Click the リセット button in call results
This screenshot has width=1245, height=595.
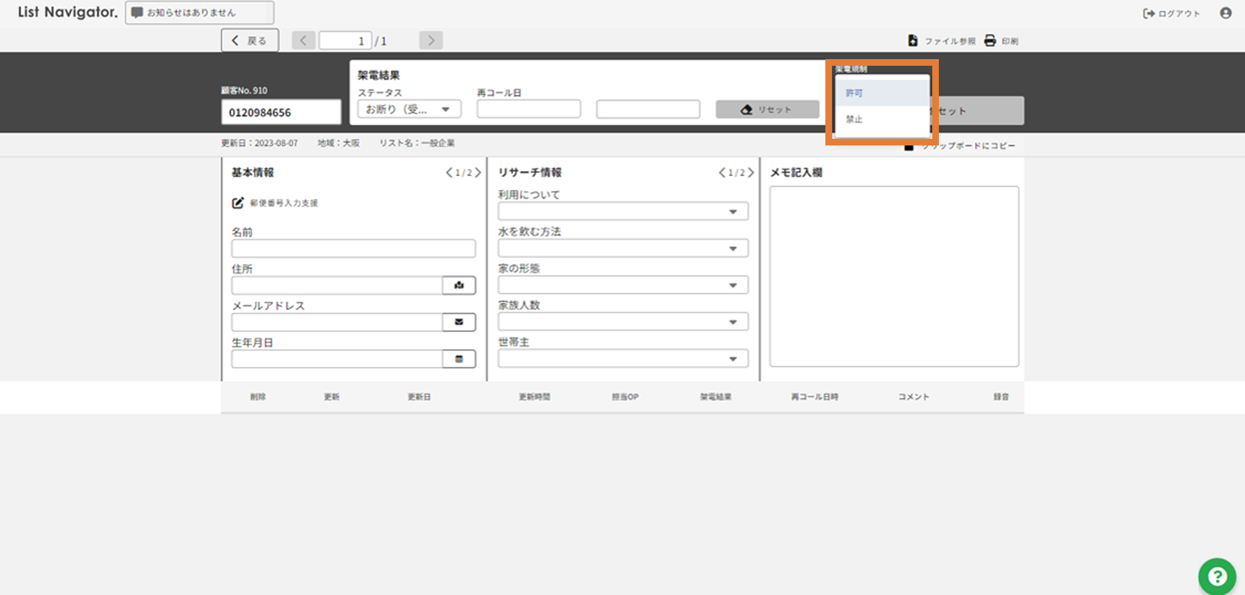click(767, 110)
